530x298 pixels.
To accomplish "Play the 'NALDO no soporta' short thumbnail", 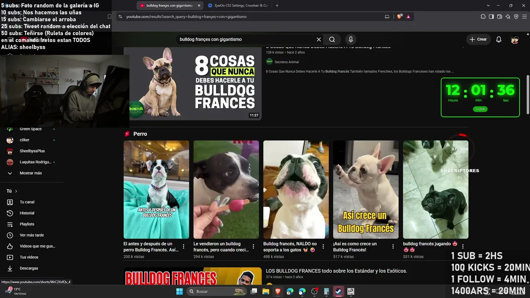I will tap(296, 190).
